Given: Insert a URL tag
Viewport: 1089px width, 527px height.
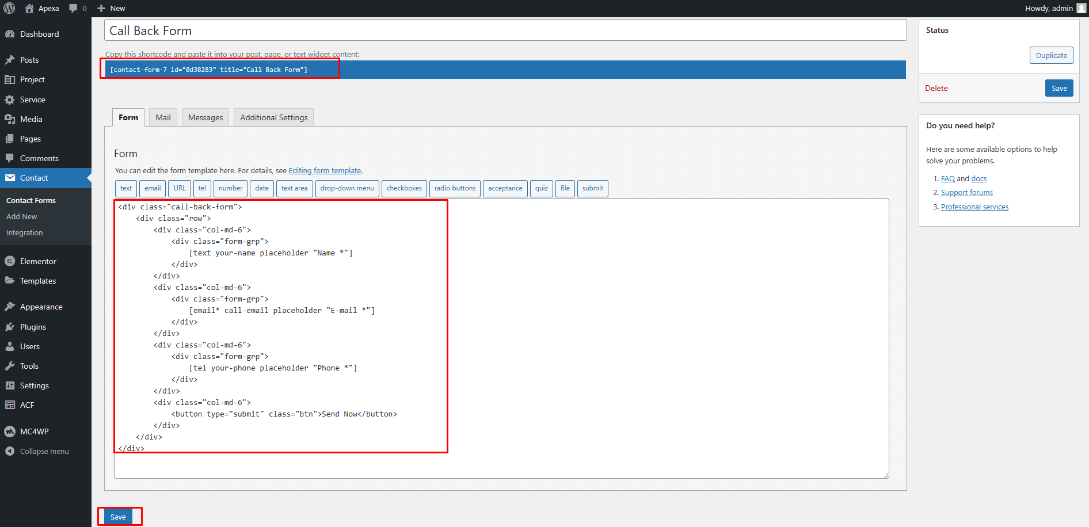Looking at the screenshot, I should coord(180,188).
